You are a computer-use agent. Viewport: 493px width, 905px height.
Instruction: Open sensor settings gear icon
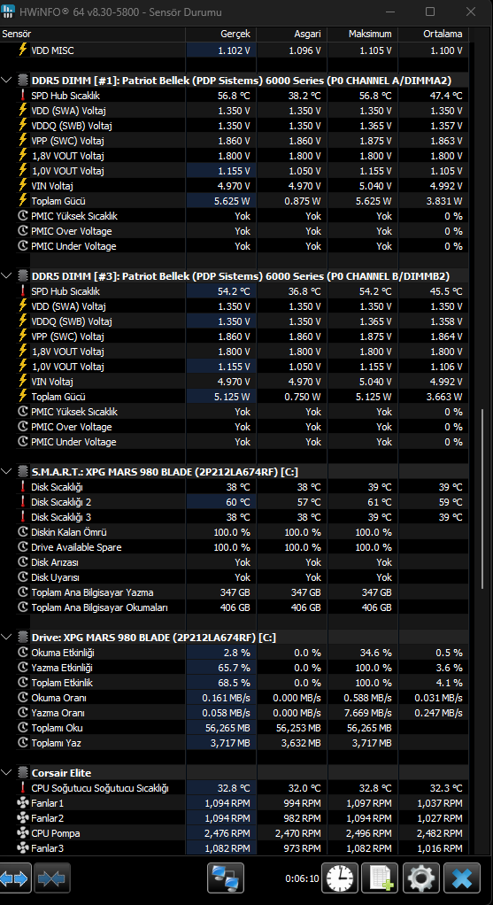(x=421, y=878)
